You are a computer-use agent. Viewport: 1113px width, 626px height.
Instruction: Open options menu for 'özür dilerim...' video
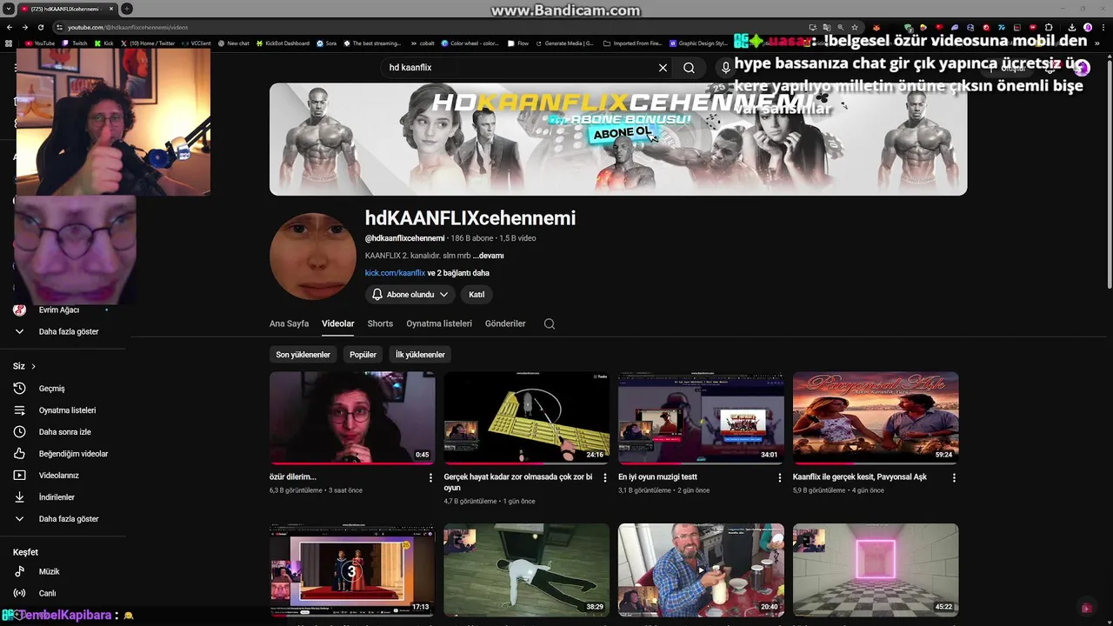click(430, 477)
